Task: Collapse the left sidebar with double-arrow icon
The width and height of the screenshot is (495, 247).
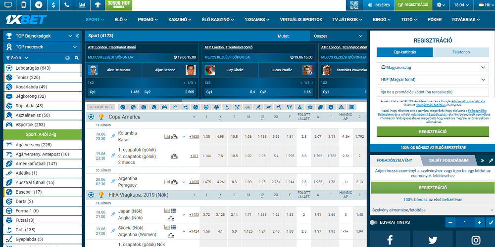Action: pyautogui.click(x=77, y=36)
